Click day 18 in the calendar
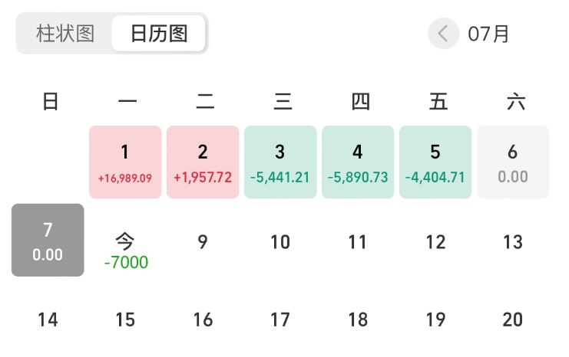The image size is (569, 357). (358, 319)
